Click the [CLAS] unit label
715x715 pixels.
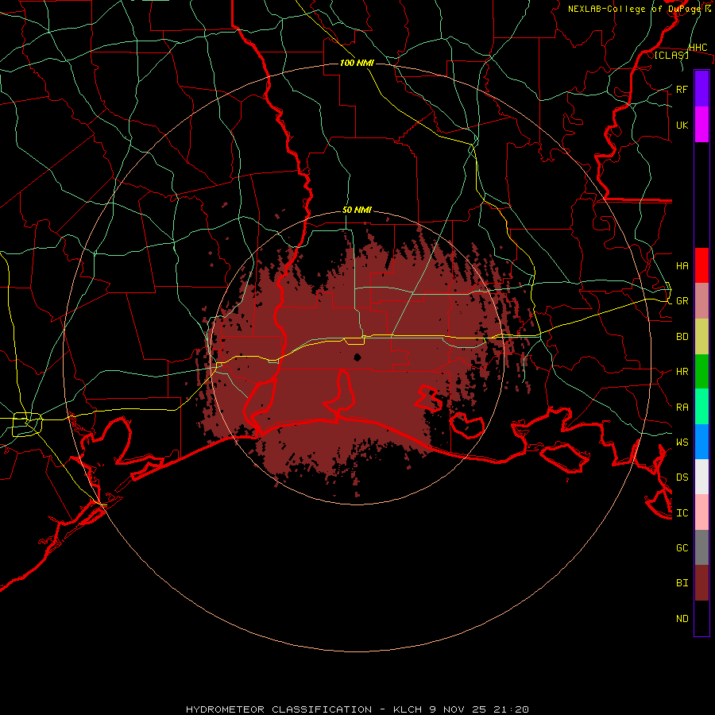coord(671,55)
